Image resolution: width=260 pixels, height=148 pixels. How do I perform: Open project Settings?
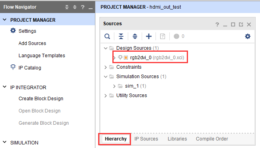pyautogui.click(x=27, y=31)
